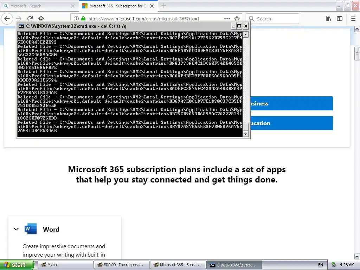360x270 pixels.
Task: Click cmd window scrollbar down arrow
Action: point(245,134)
